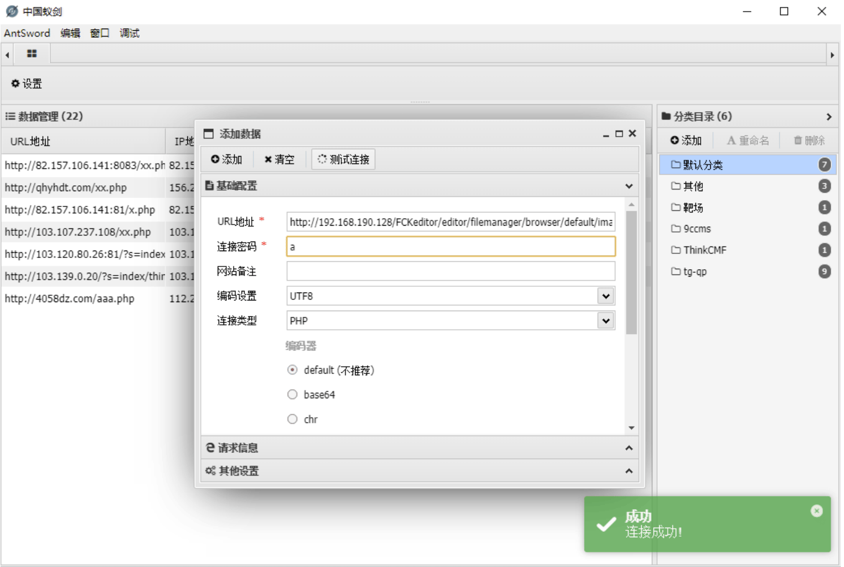
Task: Click the 成功 连接成功 notification toast
Action: point(708,524)
